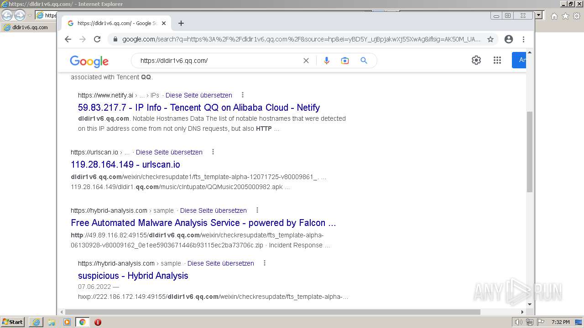Click vertical scrollbar thumb in Chrome
The height and width of the screenshot is (328, 584).
click(529, 151)
